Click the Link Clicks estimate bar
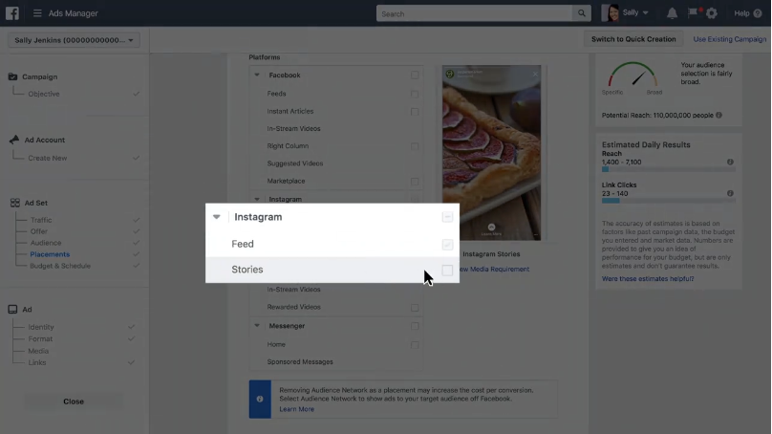The height and width of the screenshot is (434, 772). pyautogui.click(x=669, y=201)
